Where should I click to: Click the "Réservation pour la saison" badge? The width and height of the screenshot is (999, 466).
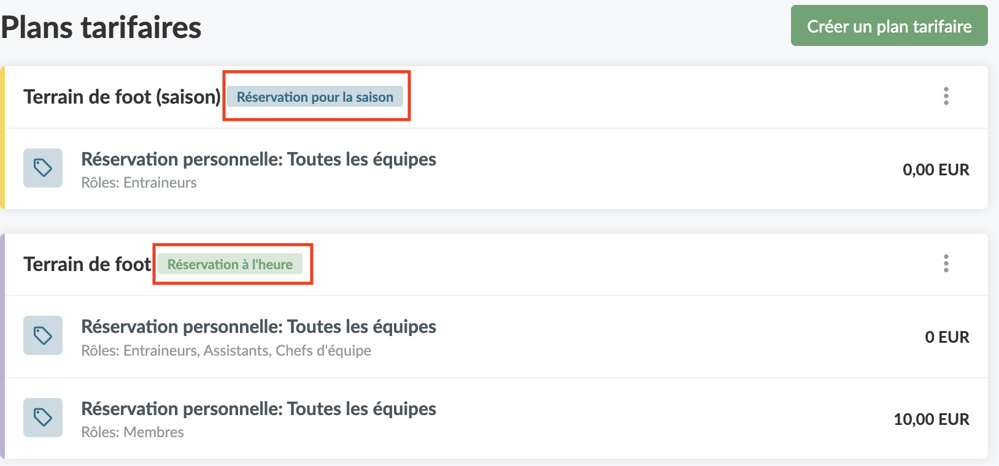315,97
